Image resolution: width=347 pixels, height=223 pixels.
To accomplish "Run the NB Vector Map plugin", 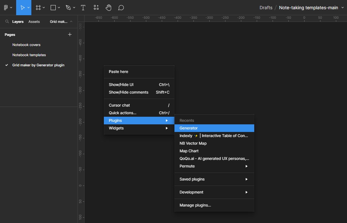I will coord(214,143).
